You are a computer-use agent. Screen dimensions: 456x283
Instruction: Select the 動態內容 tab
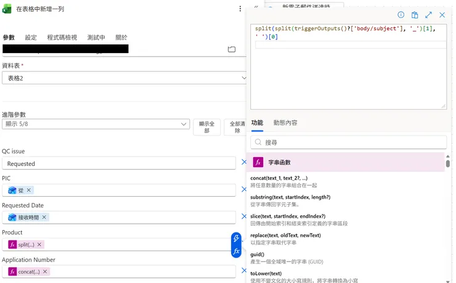click(285, 123)
